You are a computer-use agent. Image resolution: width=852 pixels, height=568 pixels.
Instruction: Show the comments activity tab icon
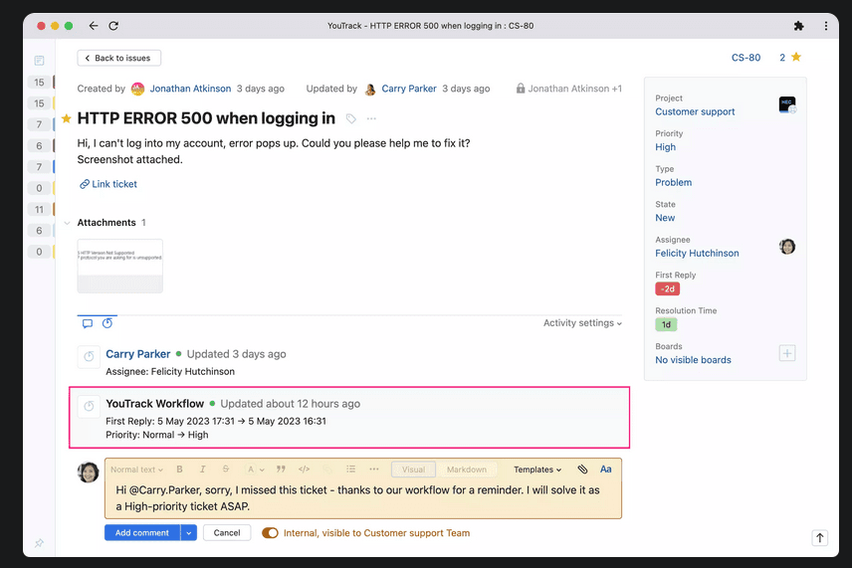(x=87, y=323)
